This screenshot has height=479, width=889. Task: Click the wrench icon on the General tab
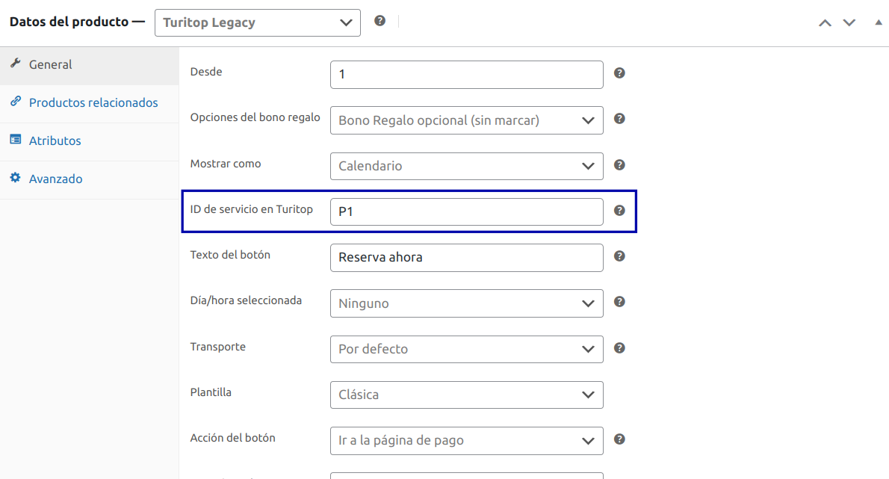tap(15, 64)
